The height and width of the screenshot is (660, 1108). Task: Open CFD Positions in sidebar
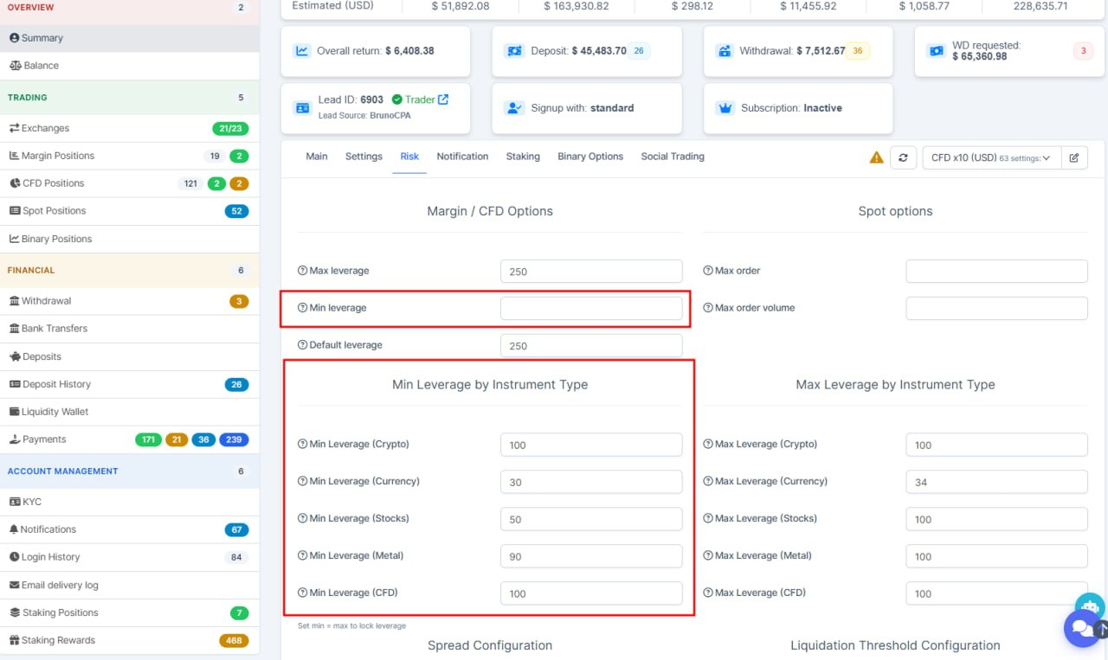click(129, 183)
